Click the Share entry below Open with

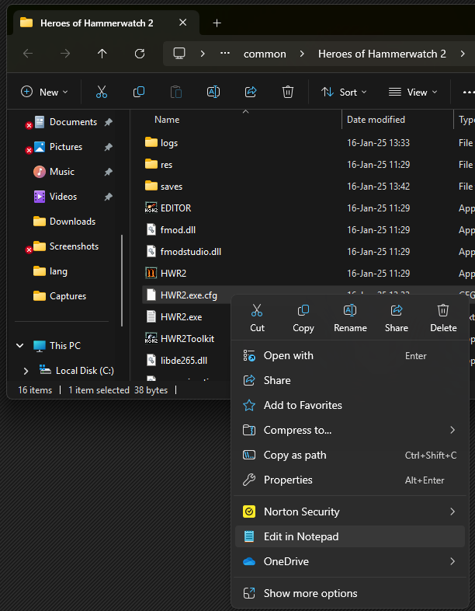click(x=350, y=380)
